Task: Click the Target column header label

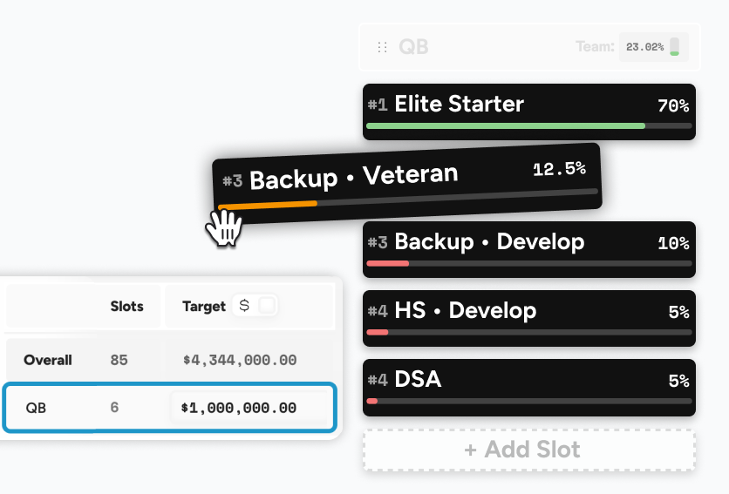Action: point(203,307)
